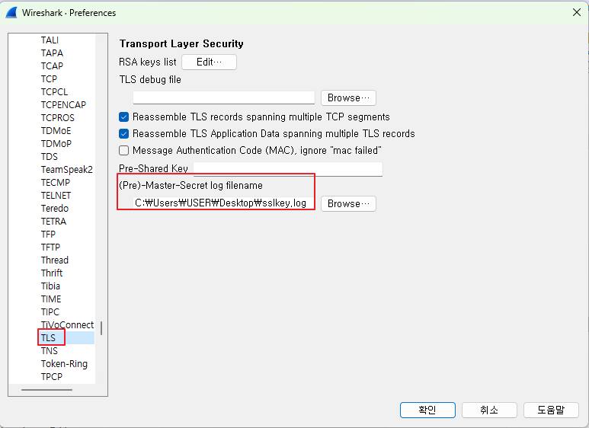Select TELNET in the protocol list

(56, 196)
